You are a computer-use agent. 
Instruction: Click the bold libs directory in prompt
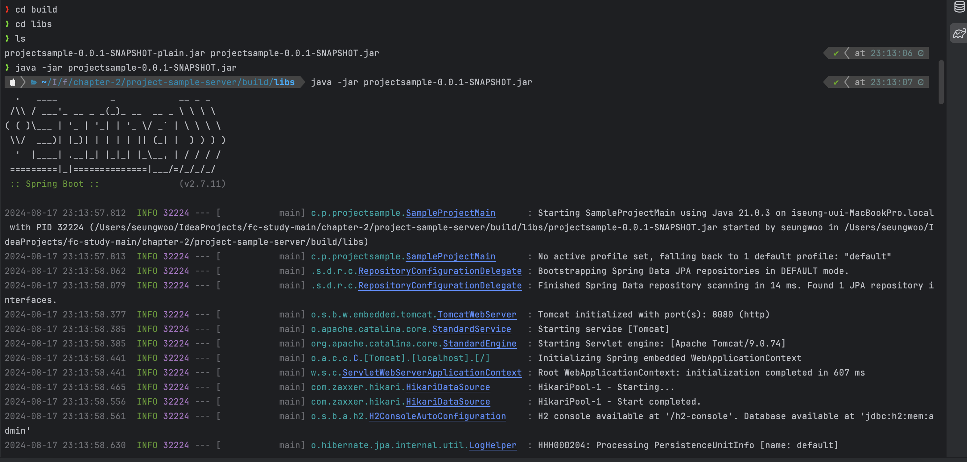pyautogui.click(x=284, y=82)
